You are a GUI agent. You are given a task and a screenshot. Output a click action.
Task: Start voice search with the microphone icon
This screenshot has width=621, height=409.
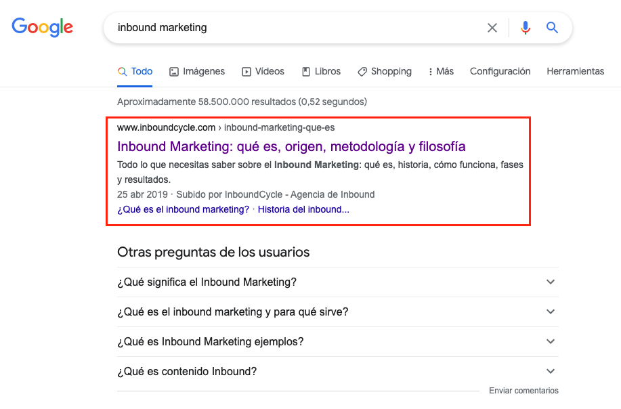[526, 28]
